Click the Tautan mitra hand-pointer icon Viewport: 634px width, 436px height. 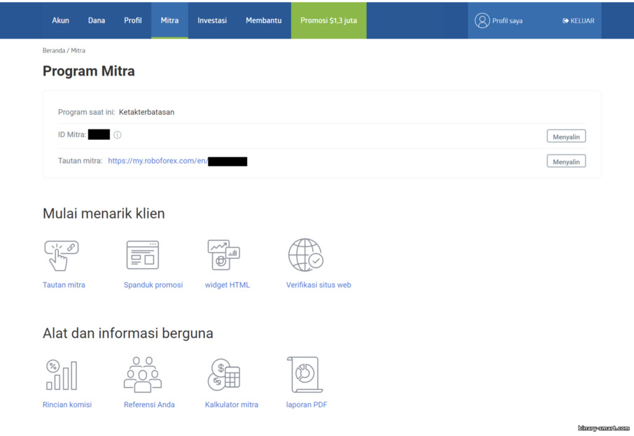(x=62, y=255)
